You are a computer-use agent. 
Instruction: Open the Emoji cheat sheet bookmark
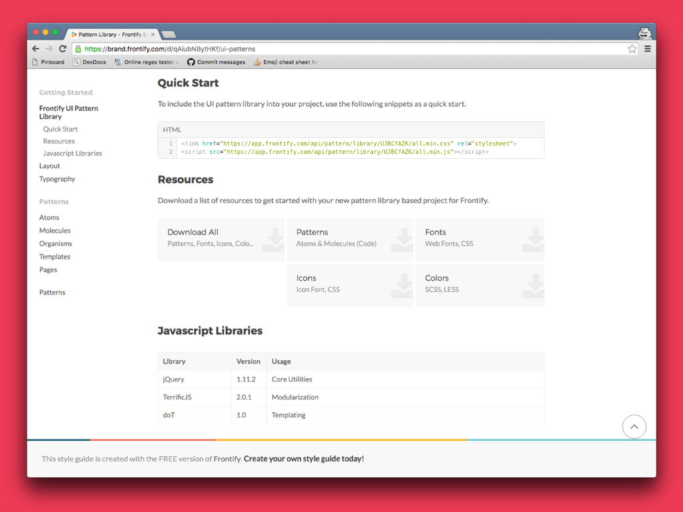pyautogui.click(x=285, y=62)
